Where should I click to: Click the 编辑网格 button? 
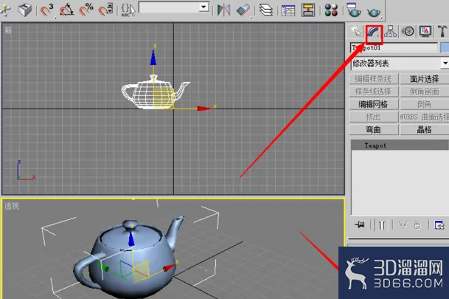[x=373, y=104]
